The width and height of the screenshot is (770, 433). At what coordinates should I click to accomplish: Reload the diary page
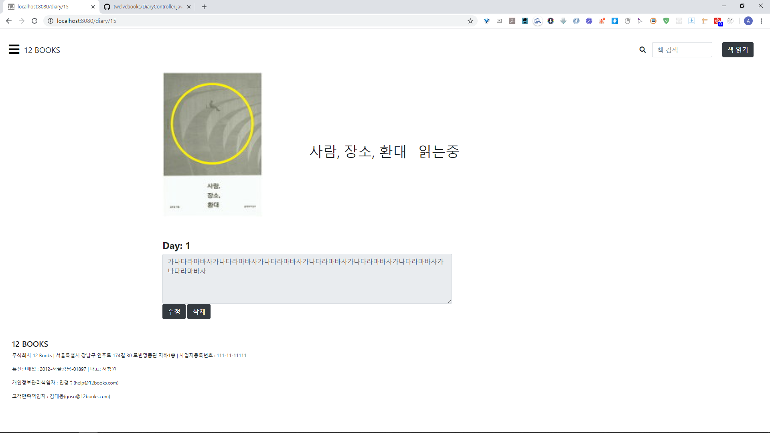click(34, 21)
